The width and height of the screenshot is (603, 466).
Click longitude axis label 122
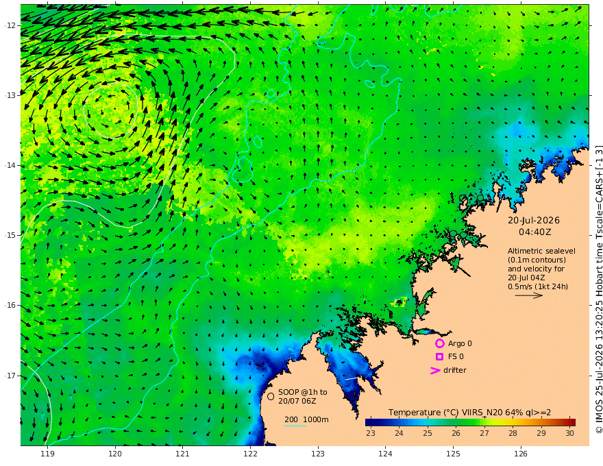tap(250, 454)
